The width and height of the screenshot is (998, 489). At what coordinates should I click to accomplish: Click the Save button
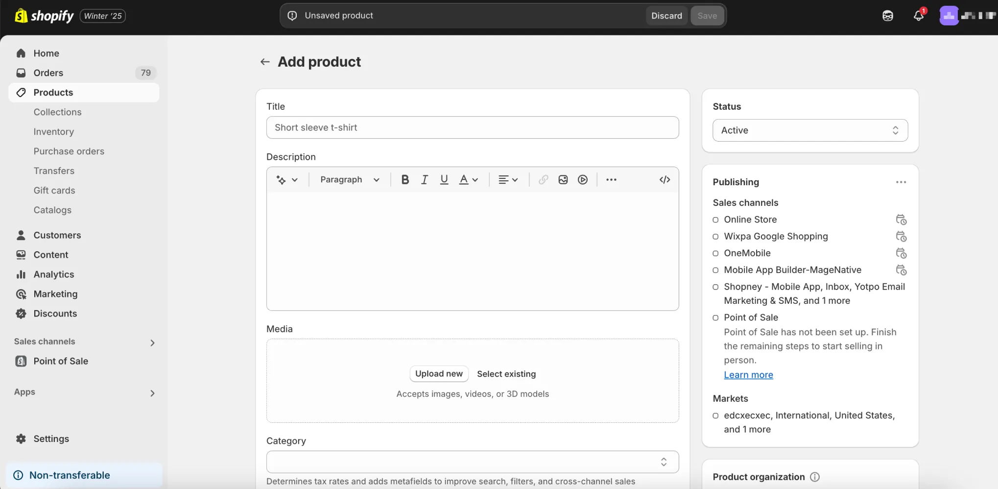coord(707,16)
